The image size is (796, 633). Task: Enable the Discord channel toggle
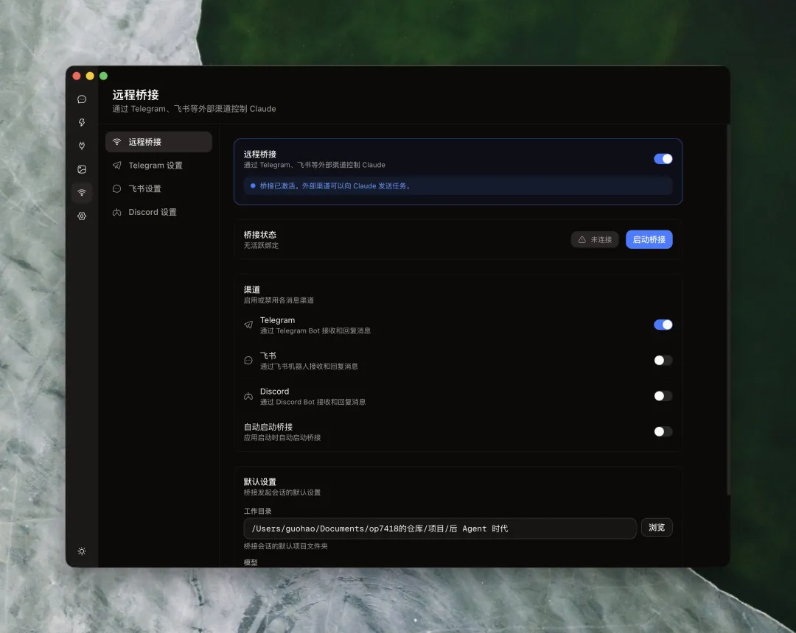[x=663, y=396]
